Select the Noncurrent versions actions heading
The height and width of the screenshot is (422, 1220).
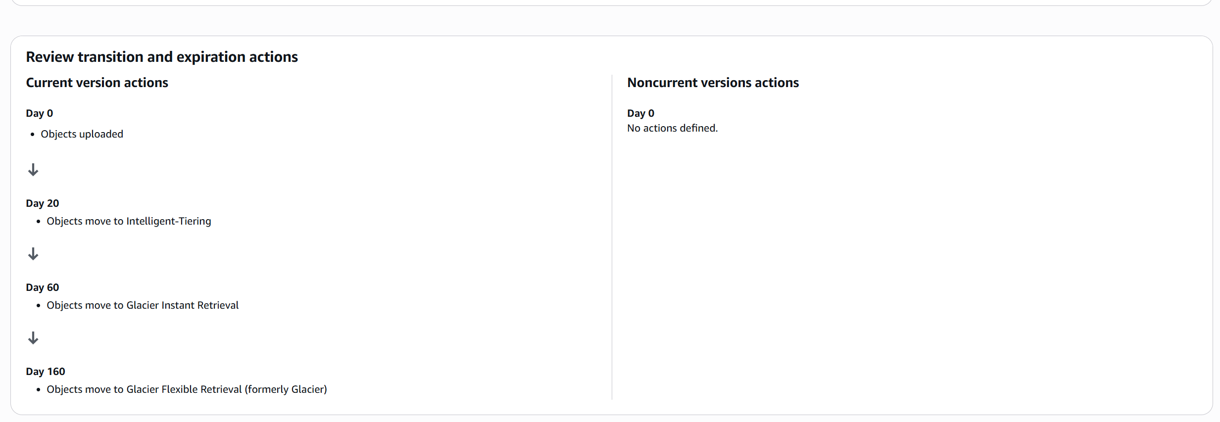click(713, 83)
